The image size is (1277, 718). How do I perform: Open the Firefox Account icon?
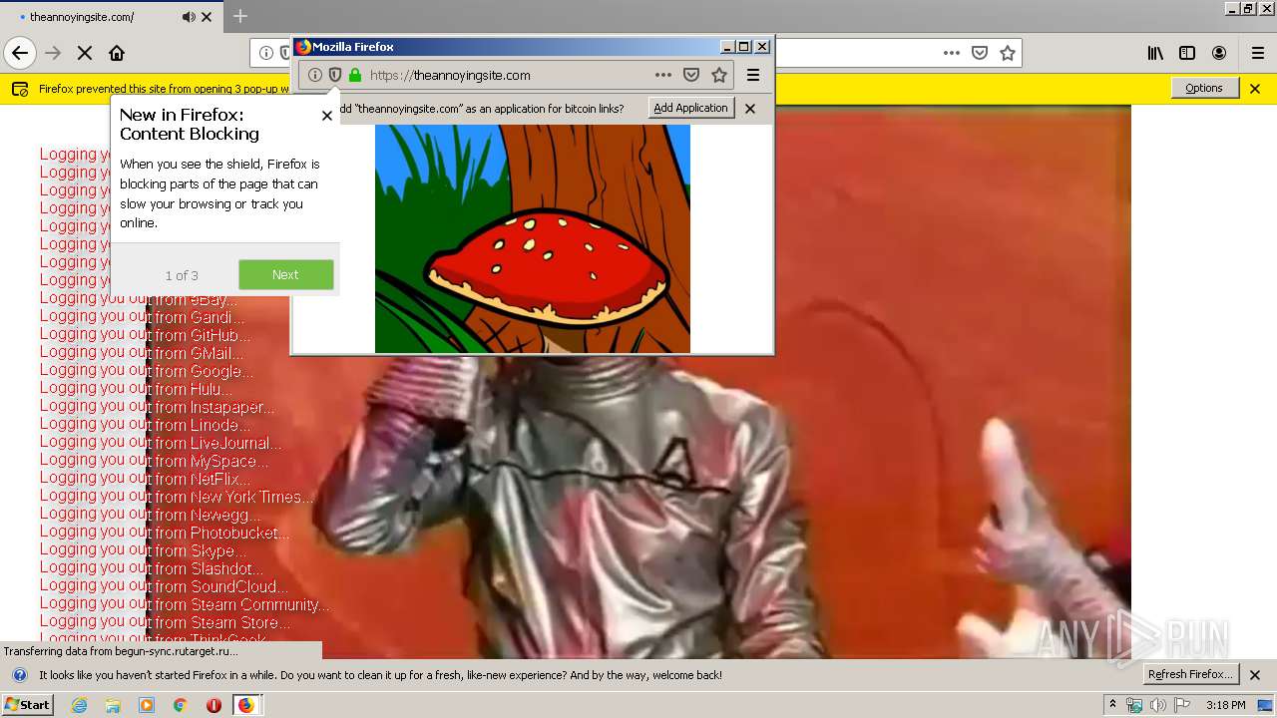pos(1219,53)
